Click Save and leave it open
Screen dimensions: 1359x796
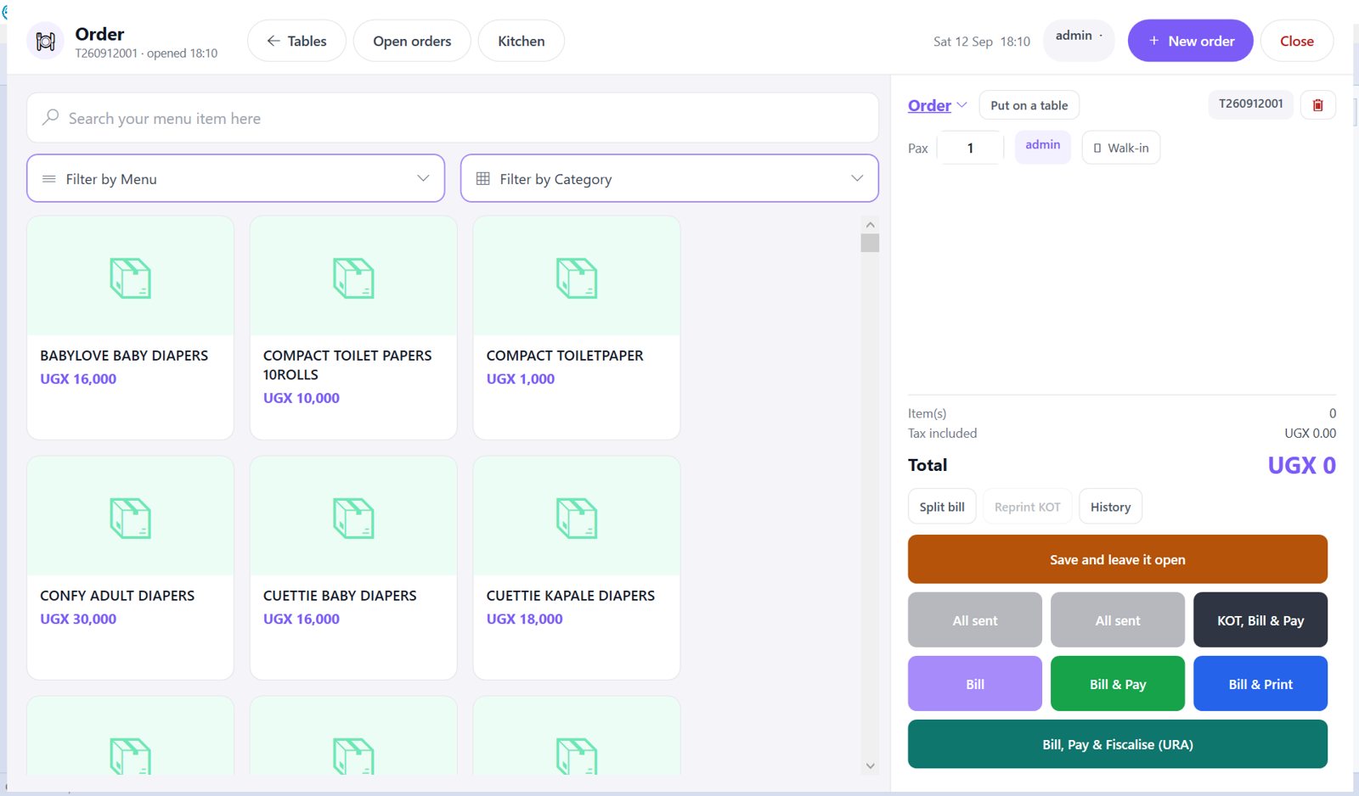tap(1118, 559)
